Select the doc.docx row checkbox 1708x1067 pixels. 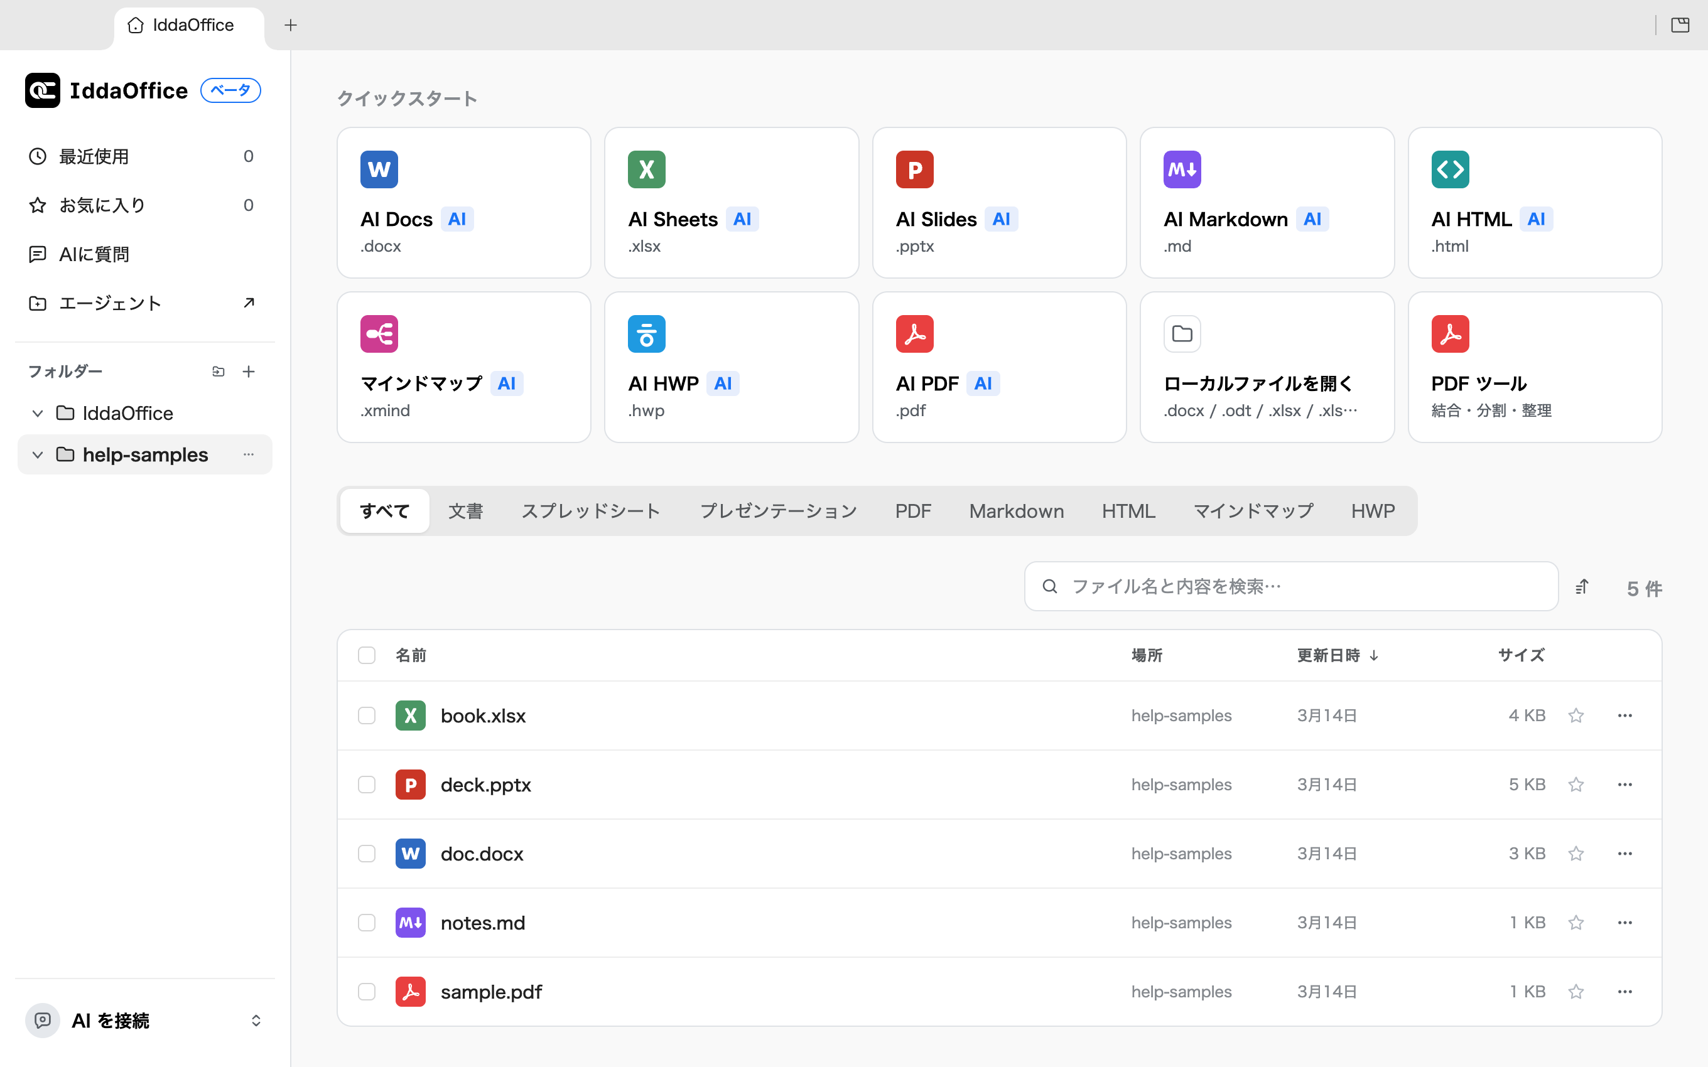pyautogui.click(x=366, y=854)
